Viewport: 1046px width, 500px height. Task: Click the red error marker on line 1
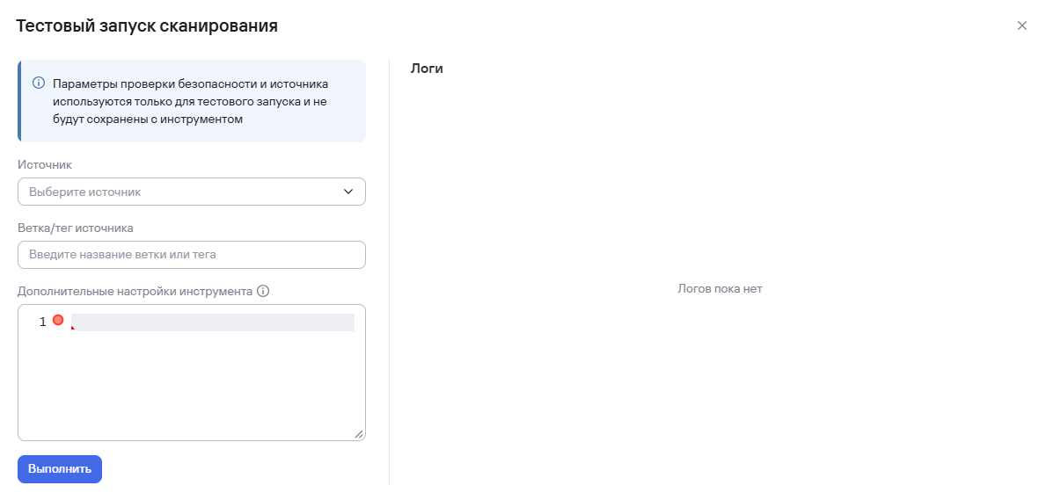click(x=58, y=320)
